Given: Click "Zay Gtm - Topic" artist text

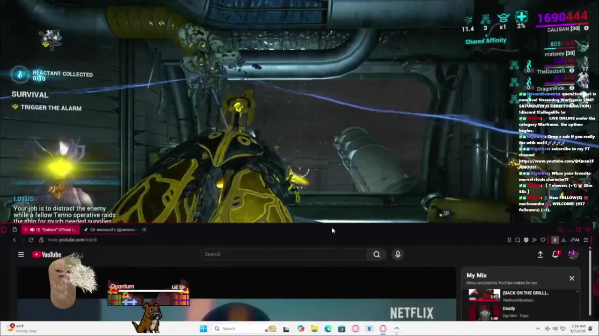Looking at the screenshot, I should [x=516, y=316].
